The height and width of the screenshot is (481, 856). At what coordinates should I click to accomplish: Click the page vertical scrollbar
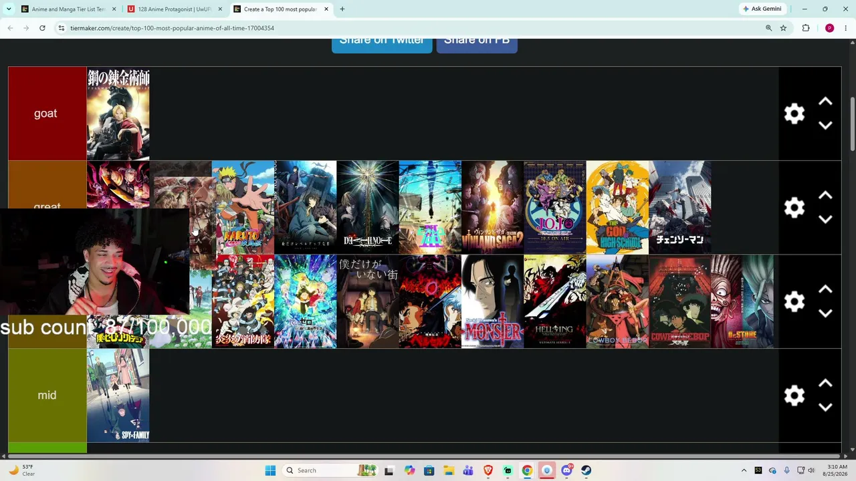coord(852,124)
